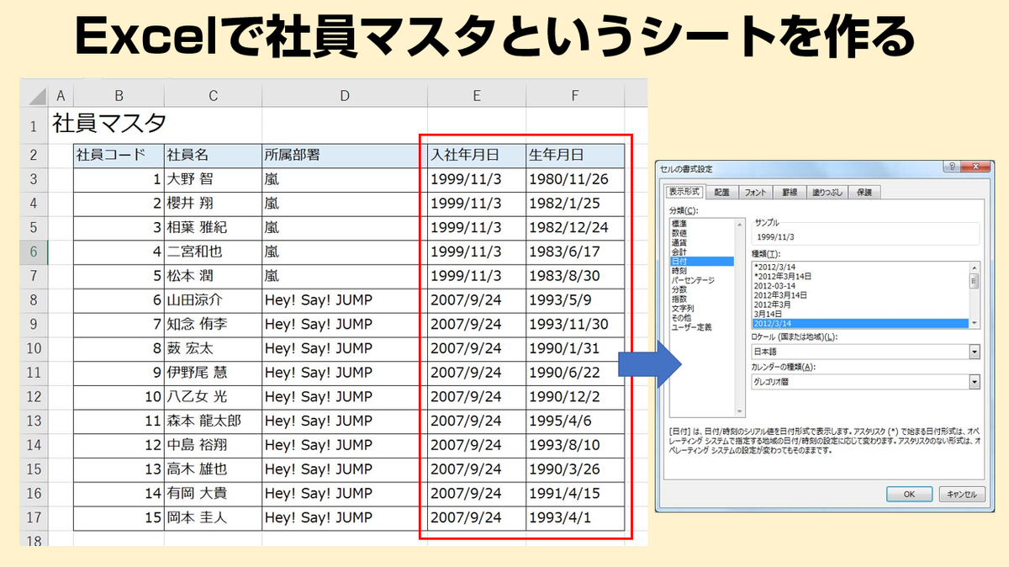Click the 相葉 雅紀 name cell
Image resolution: width=1009 pixels, height=567 pixels.
click(213, 228)
